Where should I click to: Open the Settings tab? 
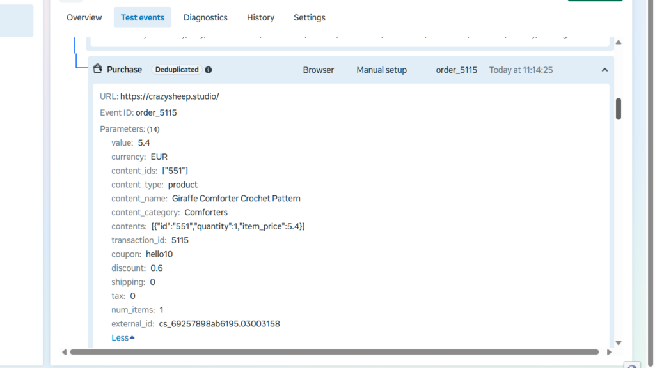pos(310,18)
